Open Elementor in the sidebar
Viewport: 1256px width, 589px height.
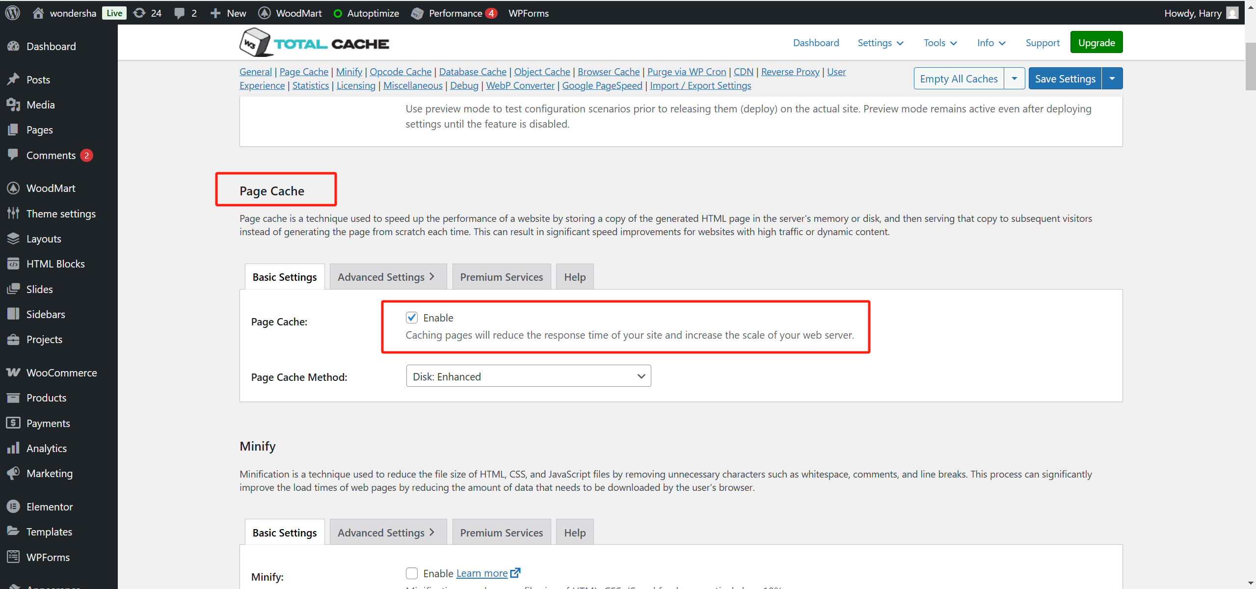click(x=49, y=507)
